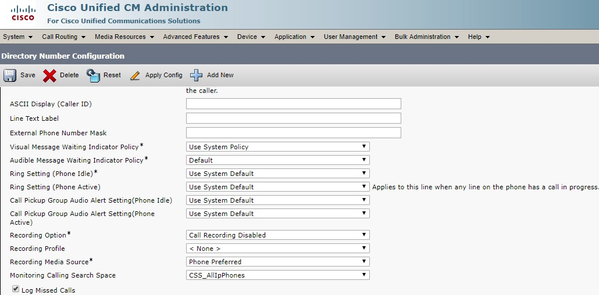This screenshot has width=599, height=295.
Task: Open Visual Message Waiting Indicator Policy dropdown
Action: pyautogui.click(x=277, y=147)
